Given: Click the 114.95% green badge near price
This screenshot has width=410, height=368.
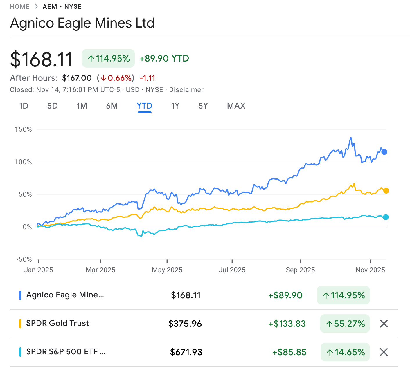Looking at the screenshot, I should (108, 58).
